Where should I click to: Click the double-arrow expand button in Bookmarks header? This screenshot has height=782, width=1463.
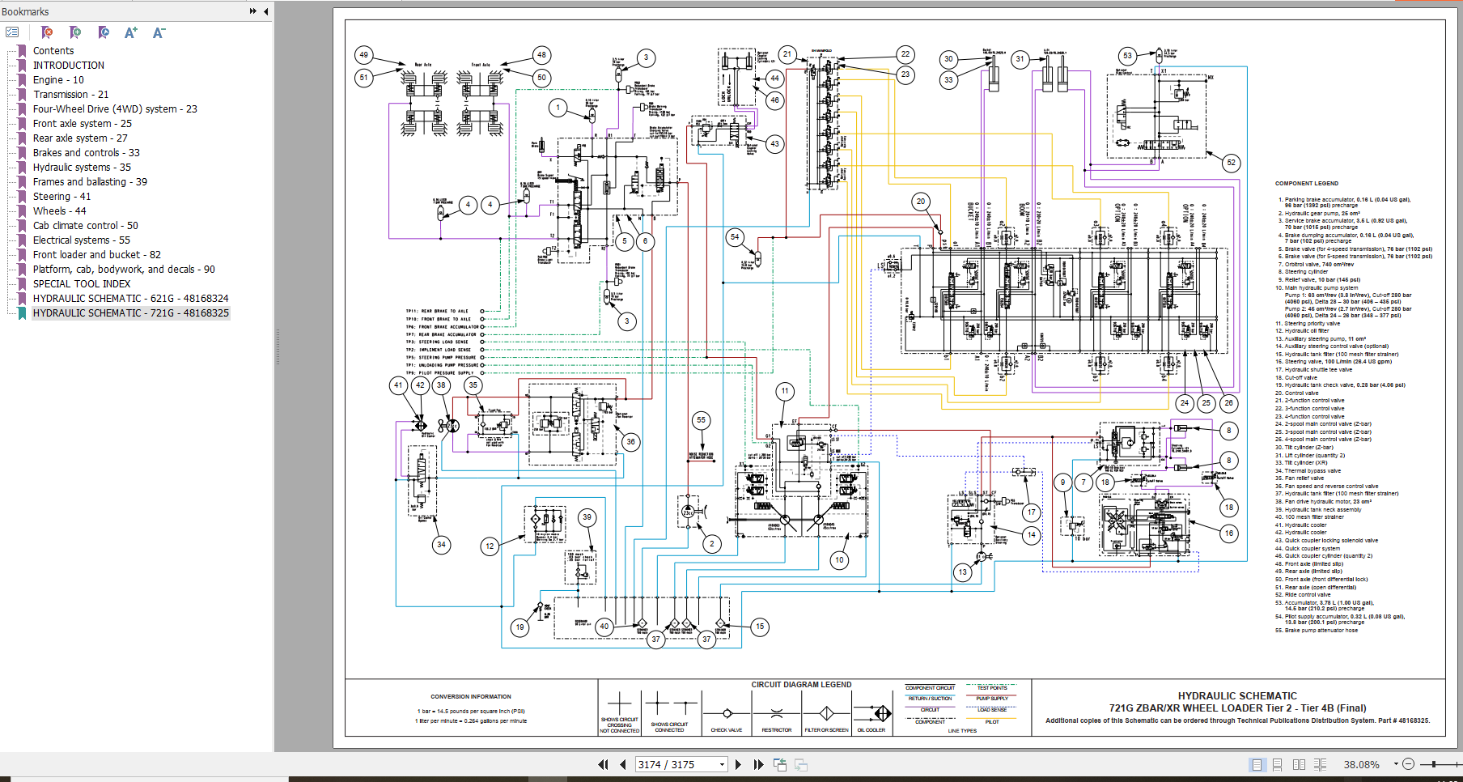click(x=253, y=11)
